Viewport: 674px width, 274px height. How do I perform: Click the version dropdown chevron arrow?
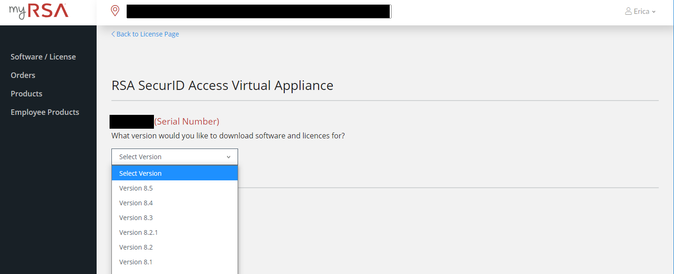[228, 157]
